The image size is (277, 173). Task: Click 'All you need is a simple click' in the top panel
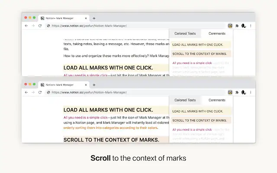[x=192, y=63]
